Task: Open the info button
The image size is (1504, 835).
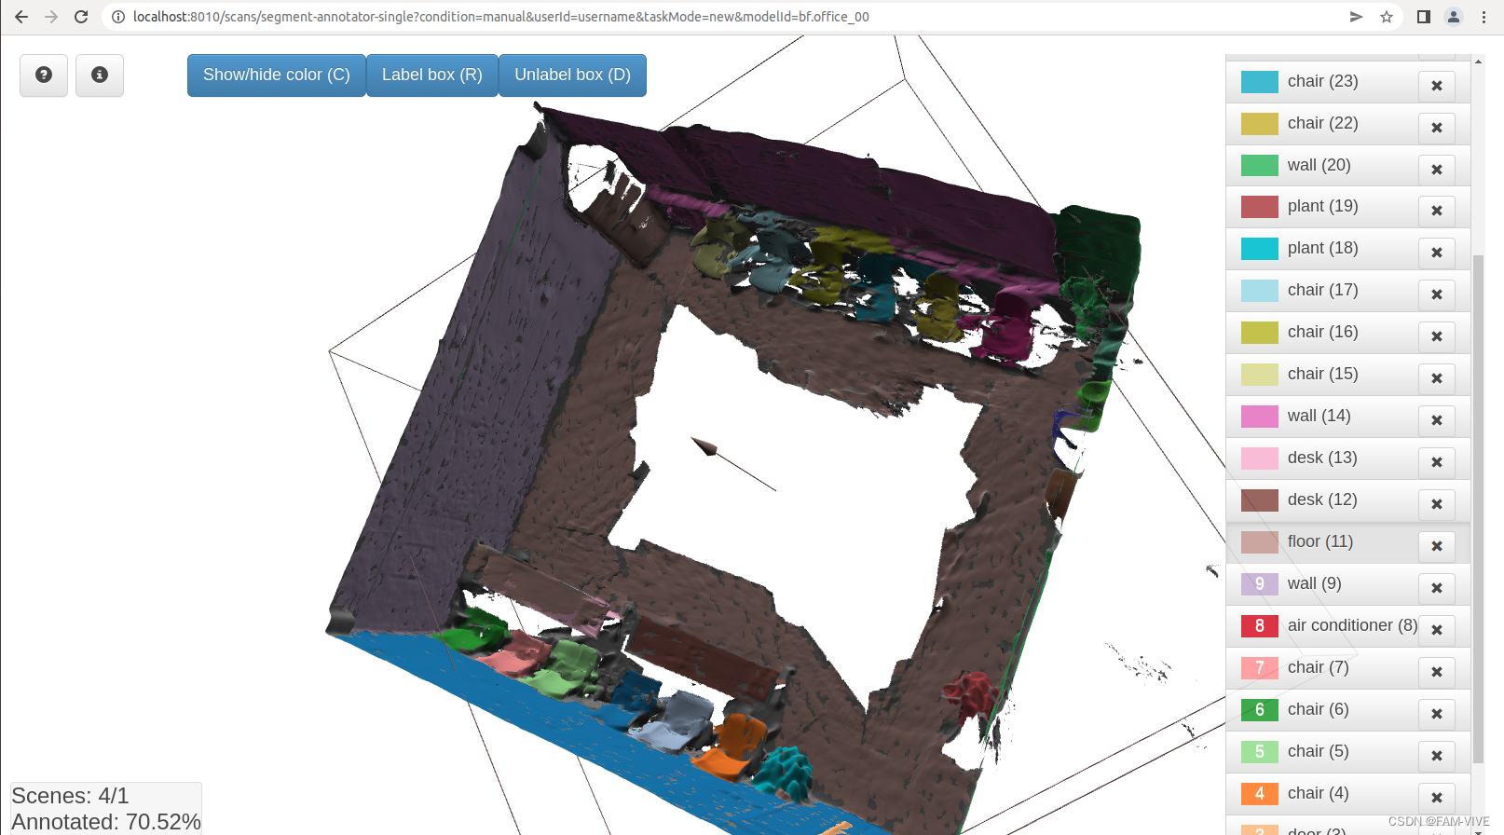Action: [x=100, y=75]
